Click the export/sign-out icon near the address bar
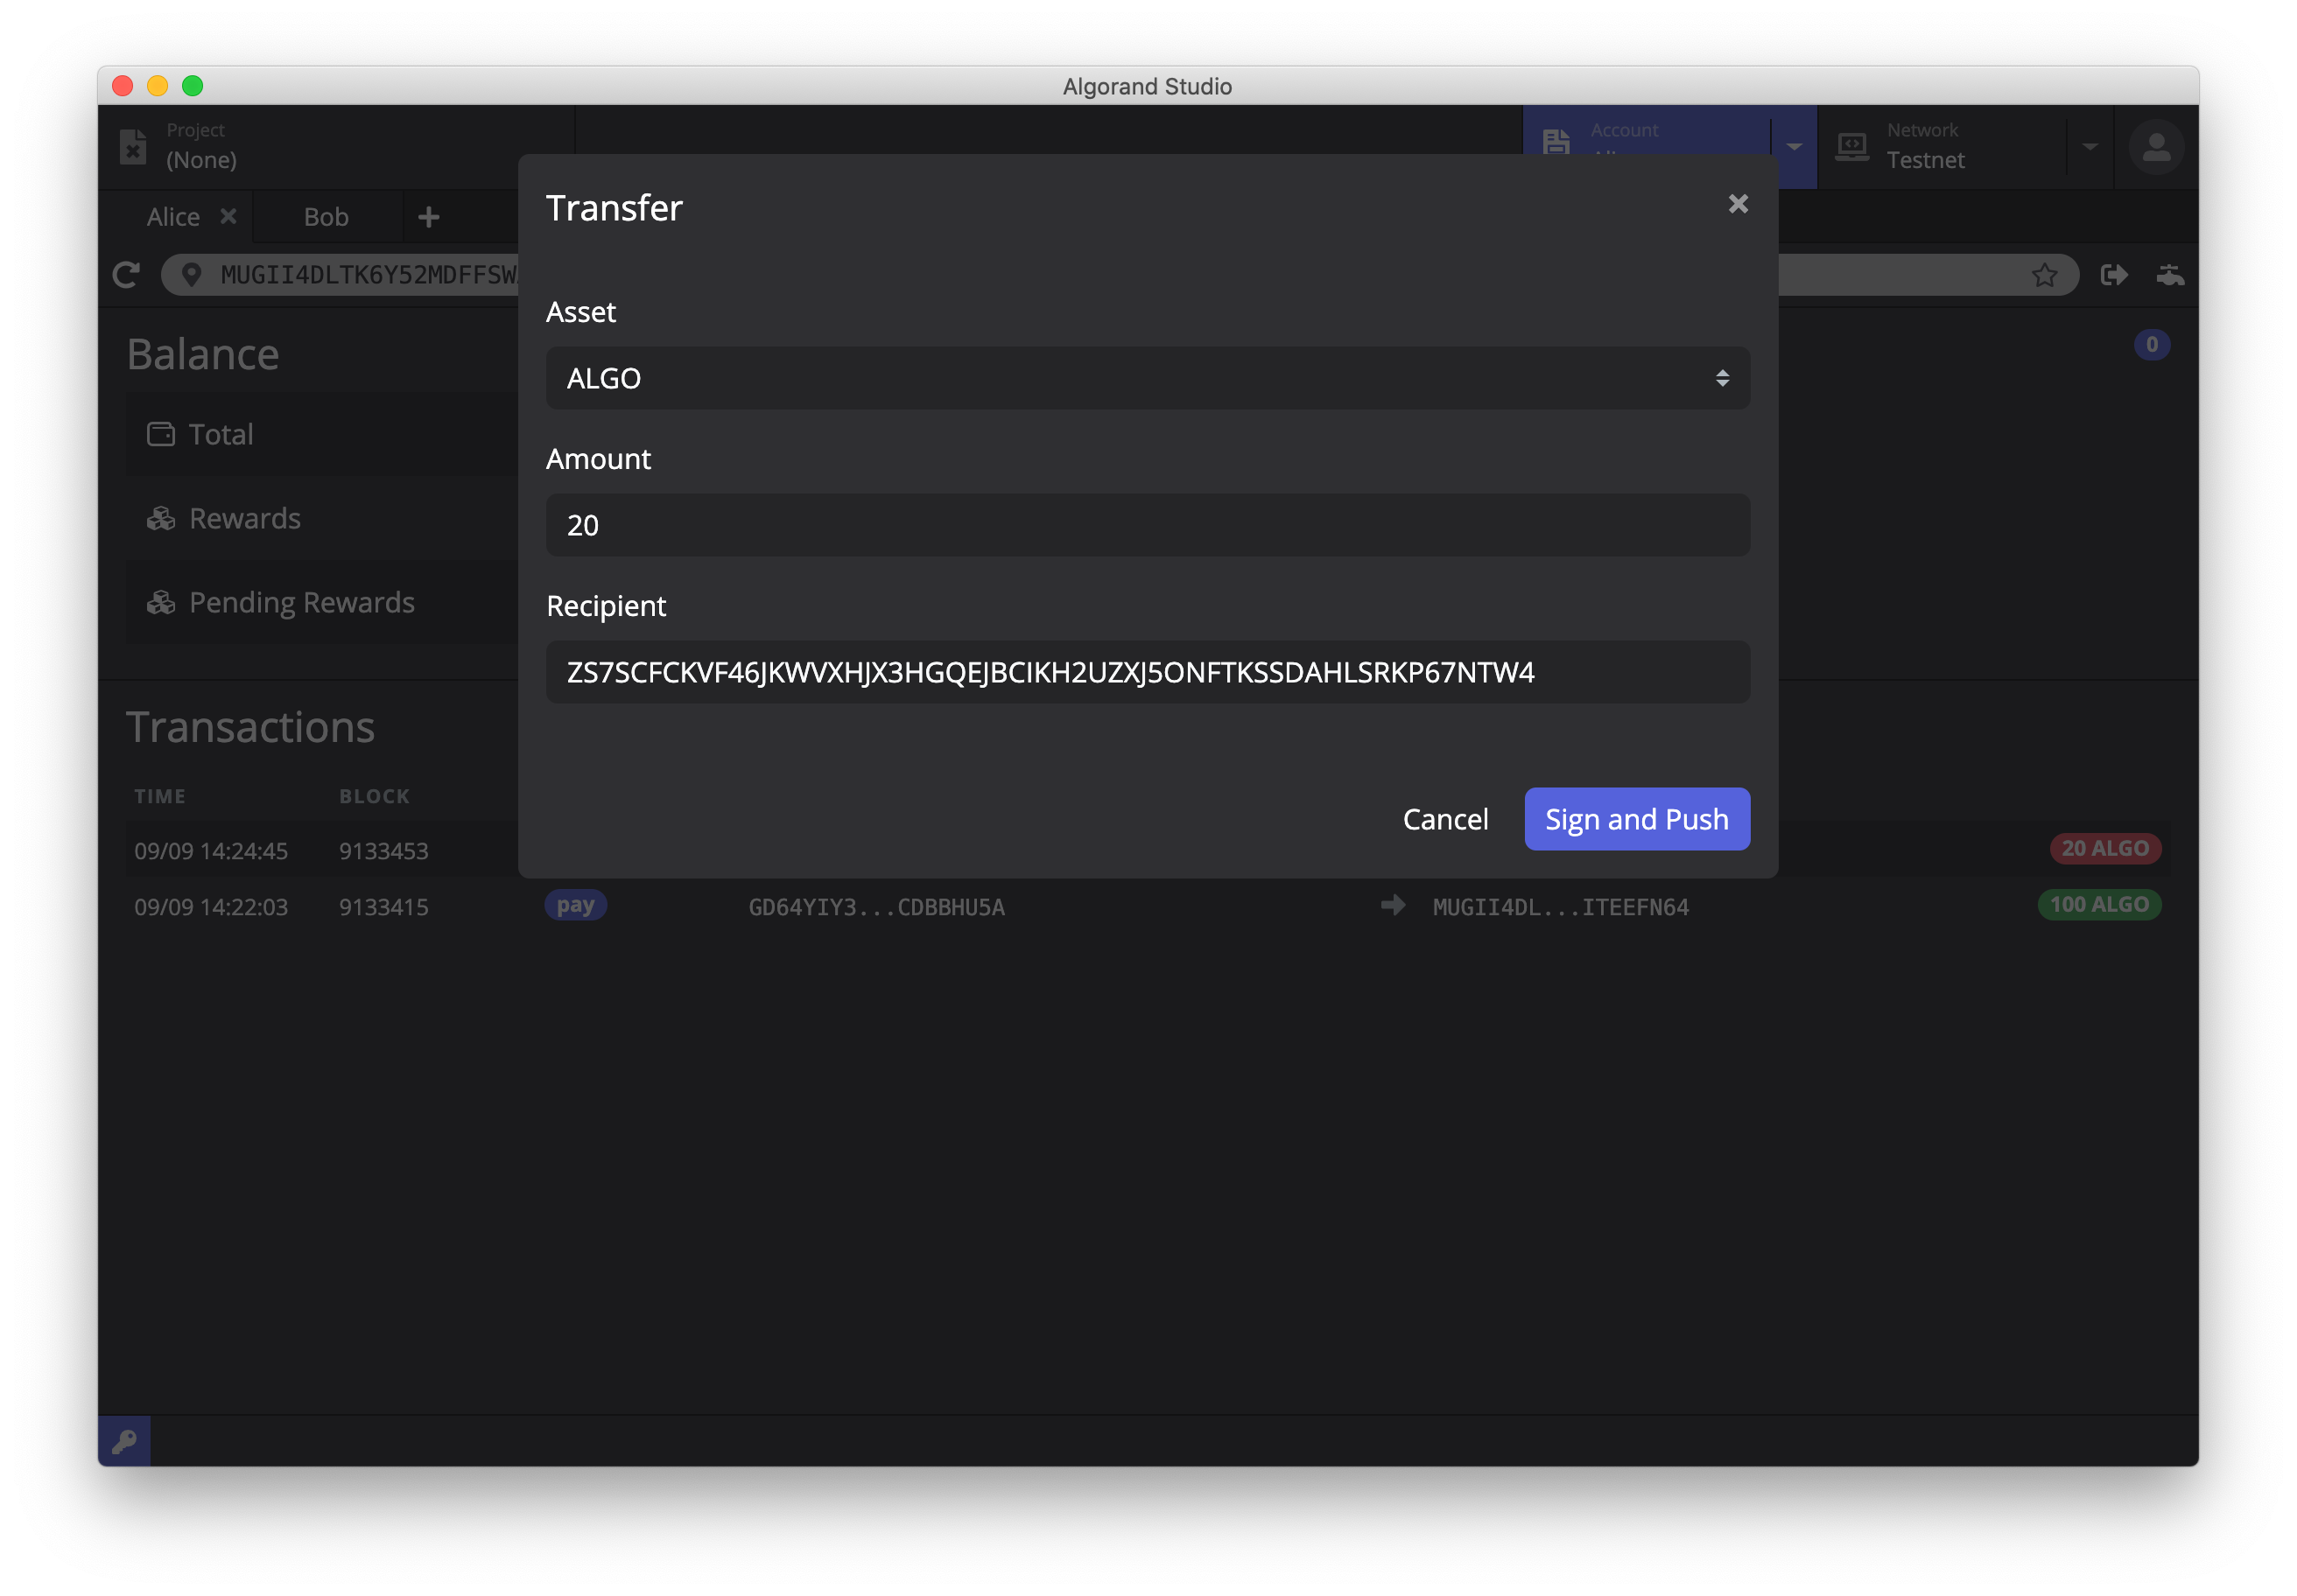2297x1596 pixels. pos(2116,275)
